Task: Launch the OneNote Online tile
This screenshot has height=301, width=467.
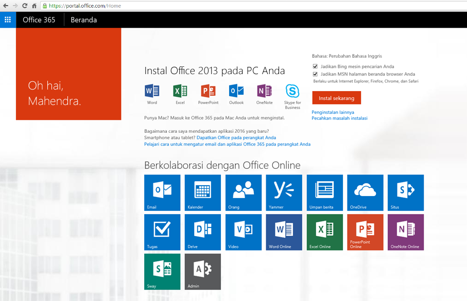Action: [x=406, y=232]
